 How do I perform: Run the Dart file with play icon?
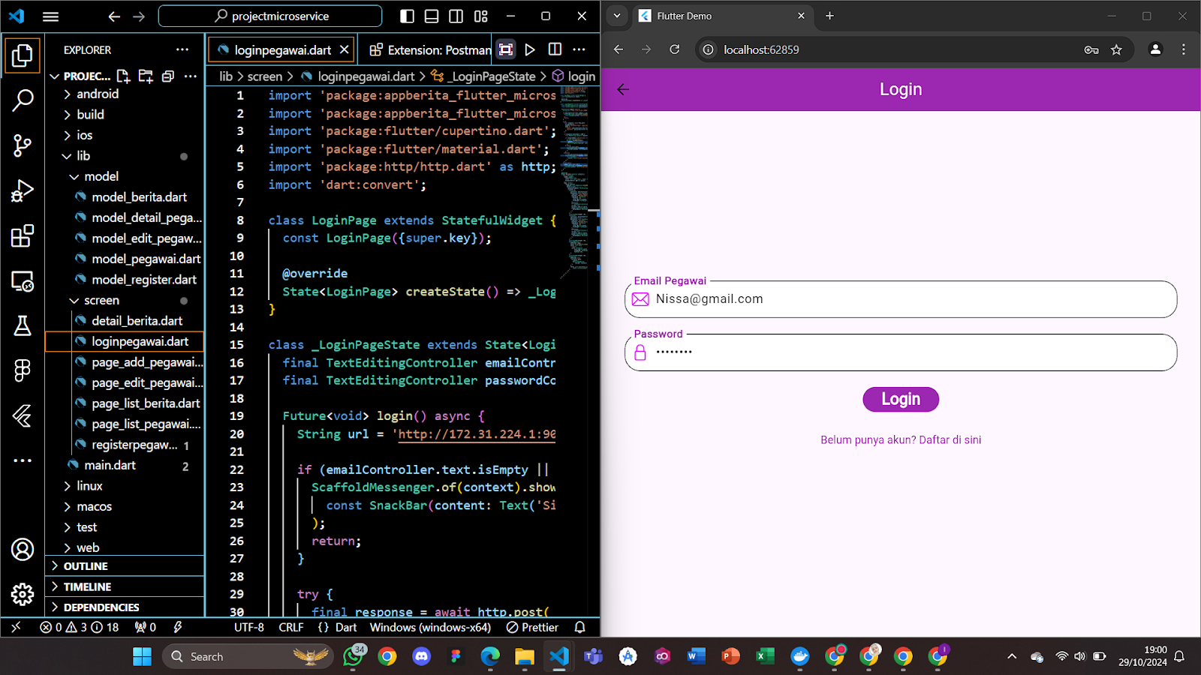(x=530, y=49)
